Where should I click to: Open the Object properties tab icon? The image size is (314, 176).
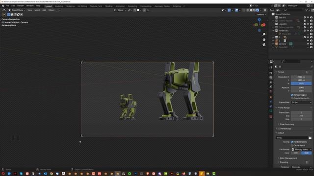tap(271, 97)
